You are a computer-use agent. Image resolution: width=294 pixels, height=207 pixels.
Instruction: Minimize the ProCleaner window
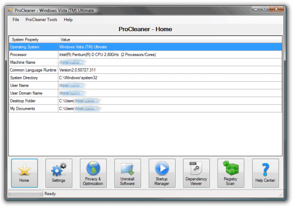256,9
